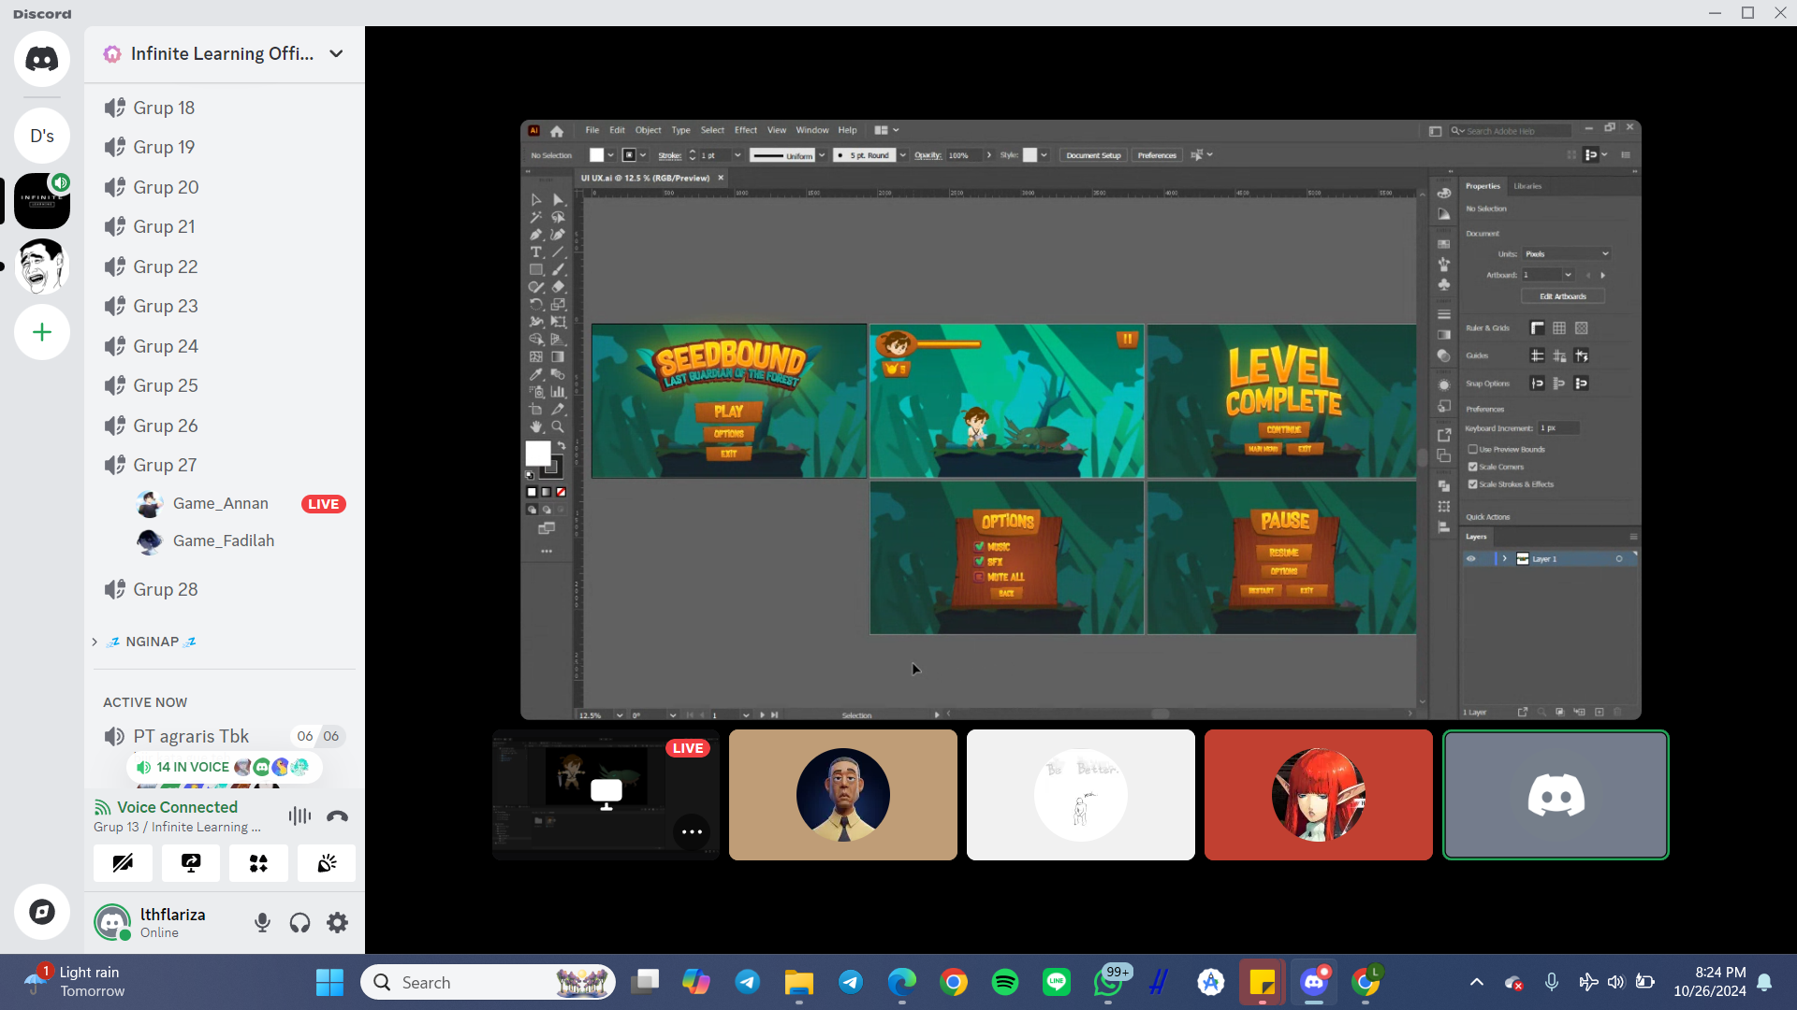Image resolution: width=1797 pixels, height=1010 pixels.
Task: Open WhatsApp from the taskbar
Action: (1108, 982)
